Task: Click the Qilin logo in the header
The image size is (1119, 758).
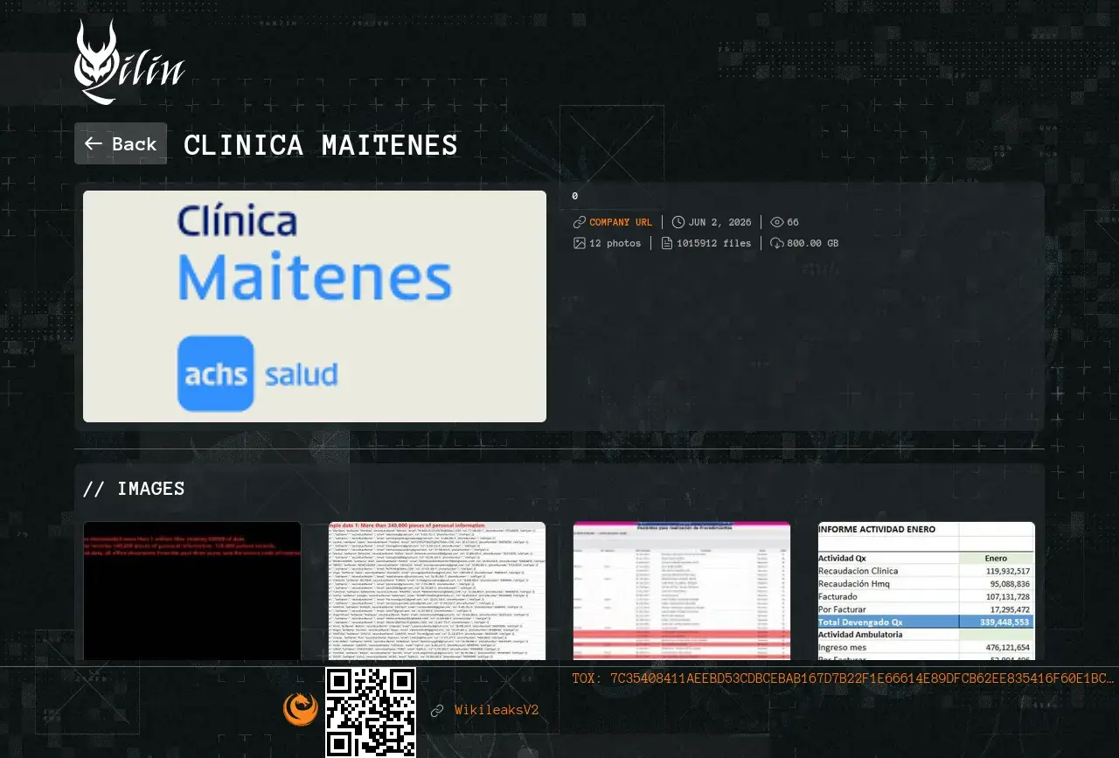Action: point(129,62)
